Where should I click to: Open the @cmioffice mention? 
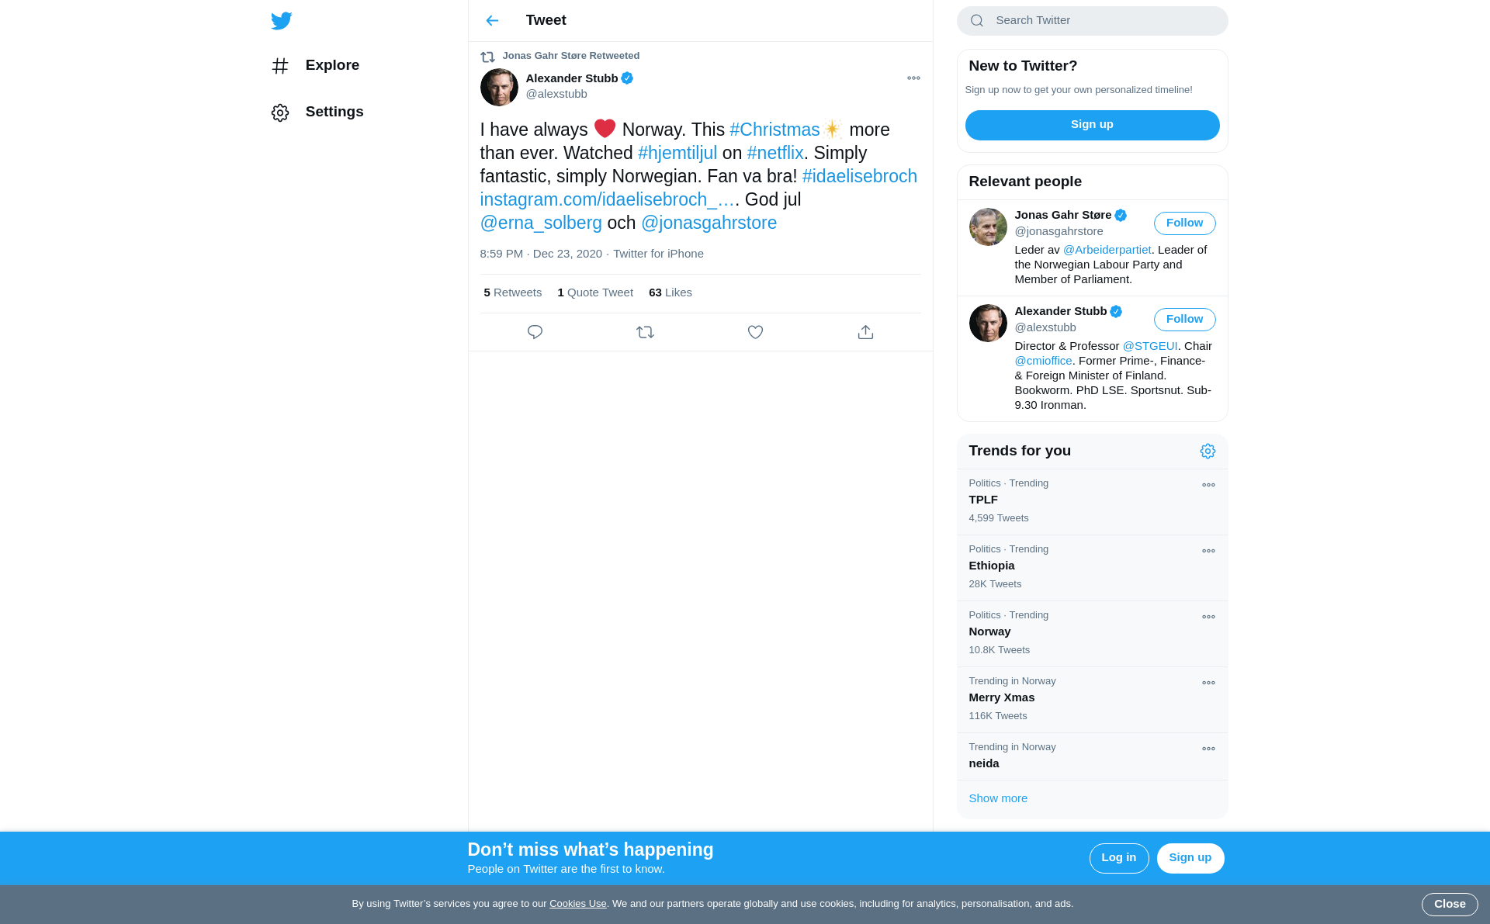click(x=1043, y=361)
